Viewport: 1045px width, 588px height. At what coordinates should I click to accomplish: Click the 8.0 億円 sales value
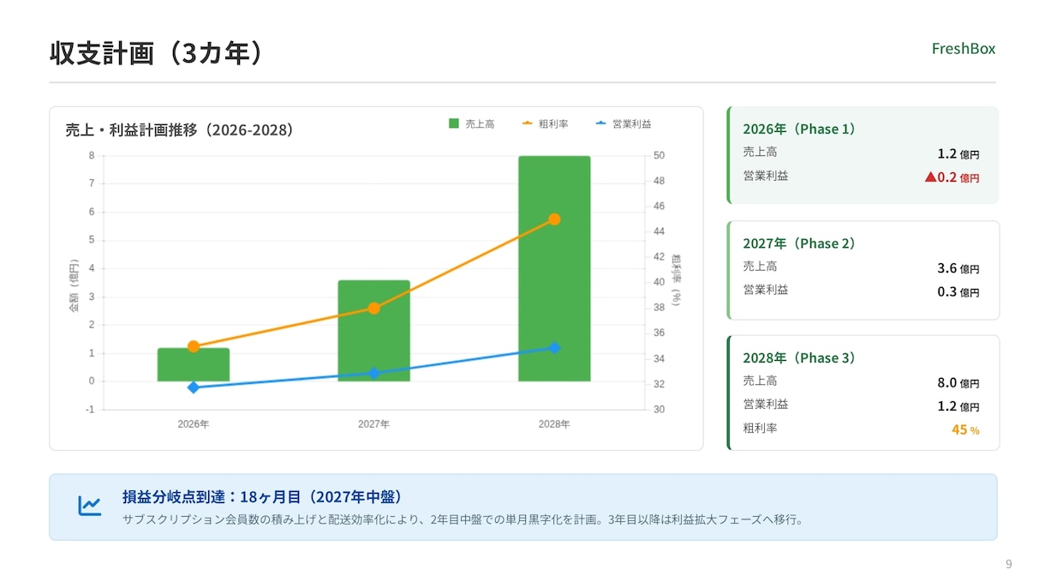(958, 383)
